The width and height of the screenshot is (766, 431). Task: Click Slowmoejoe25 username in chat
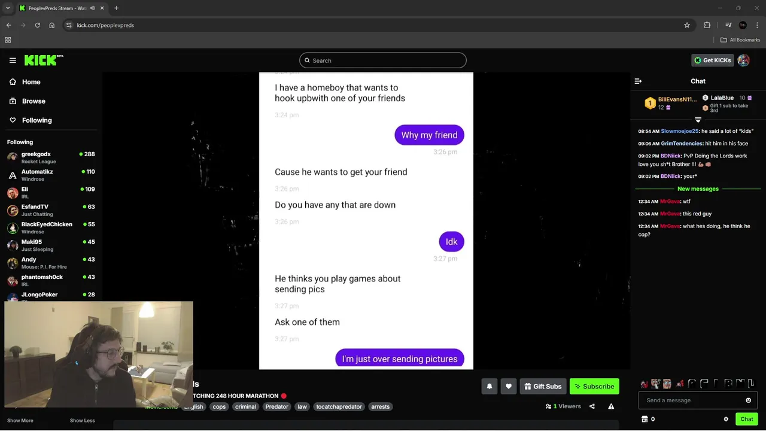point(679,131)
